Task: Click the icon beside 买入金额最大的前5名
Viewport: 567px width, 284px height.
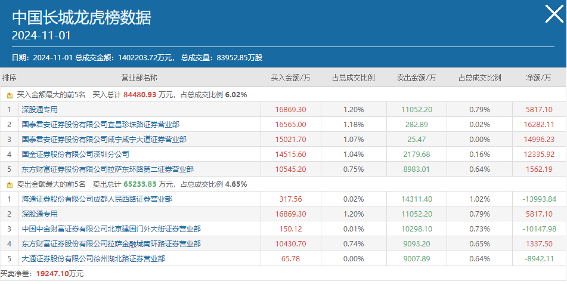Action: point(10,95)
